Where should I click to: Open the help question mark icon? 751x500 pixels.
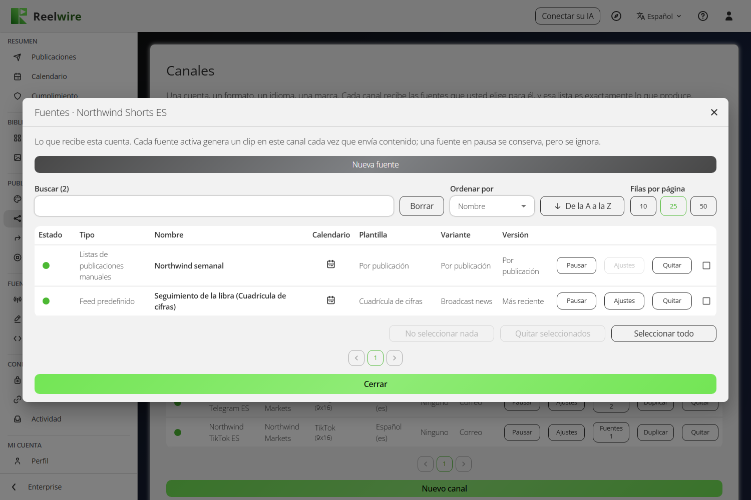click(x=703, y=16)
